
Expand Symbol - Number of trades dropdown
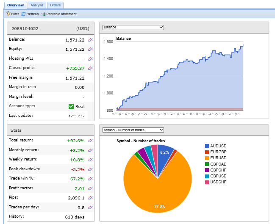tap(133, 130)
